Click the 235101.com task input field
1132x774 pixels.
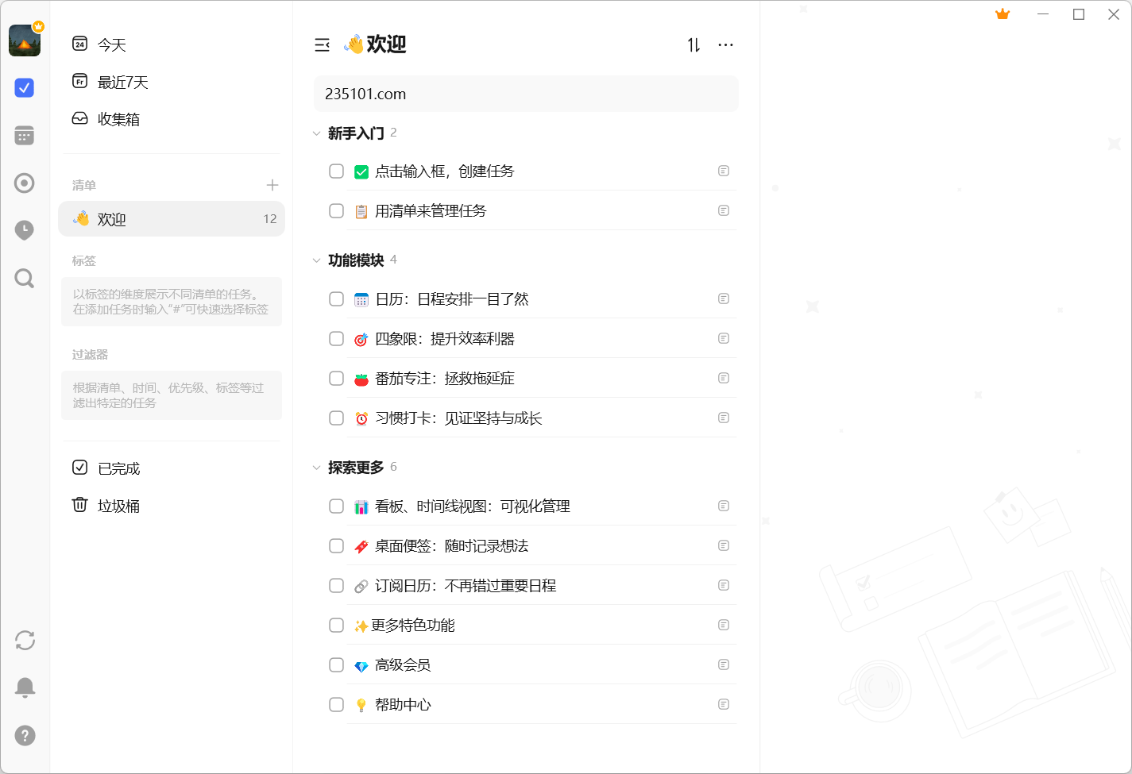pyautogui.click(x=526, y=94)
